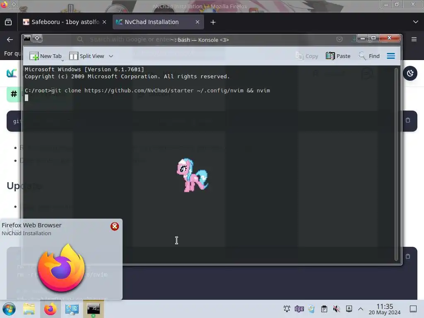
Task: Click the blue document tray icon
Action: (x=311, y=308)
